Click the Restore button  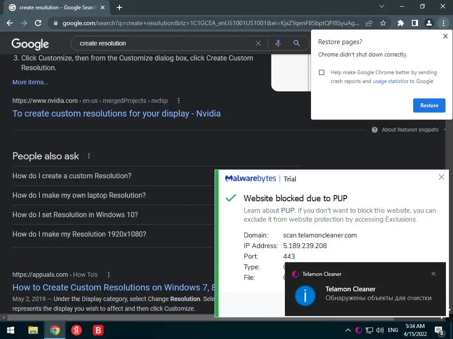click(429, 105)
